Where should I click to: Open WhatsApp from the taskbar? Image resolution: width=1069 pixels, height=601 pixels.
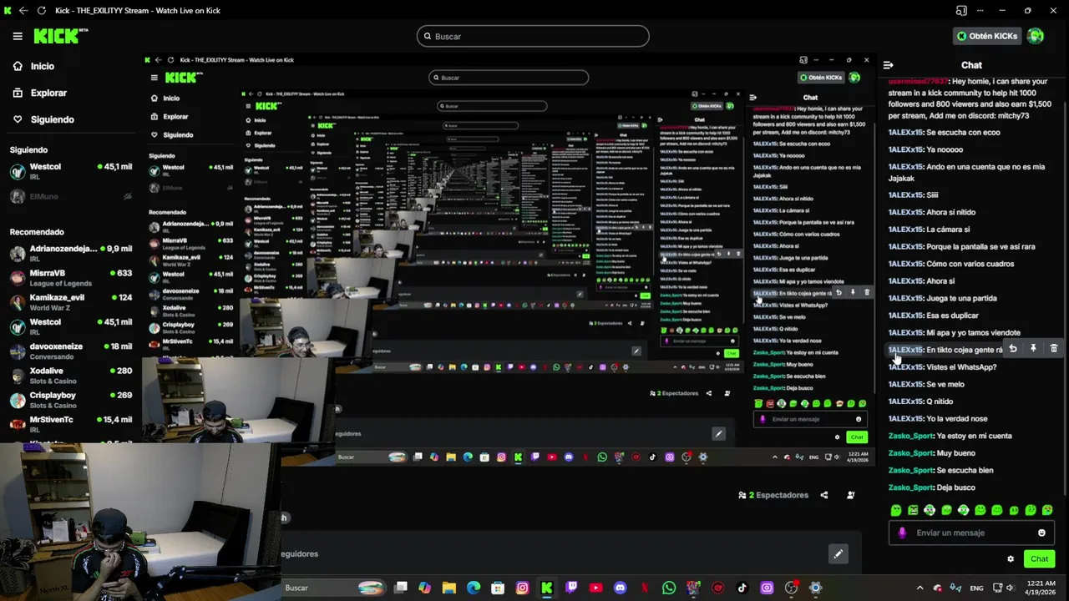669,588
